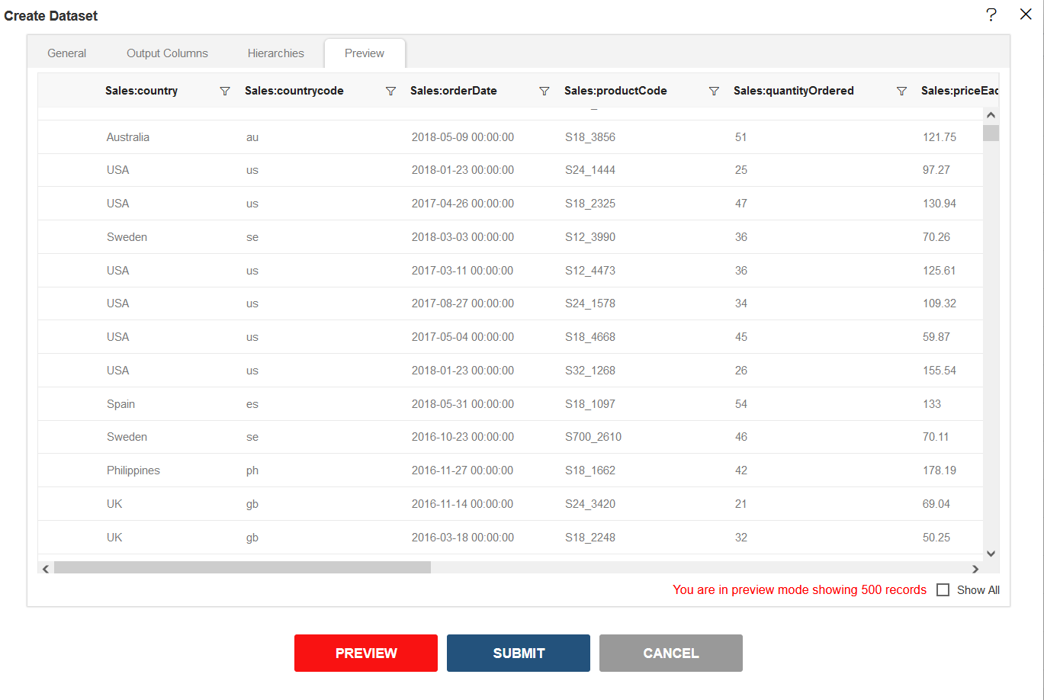Open filter for Sales:countrycode column

[x=391, y=91]
